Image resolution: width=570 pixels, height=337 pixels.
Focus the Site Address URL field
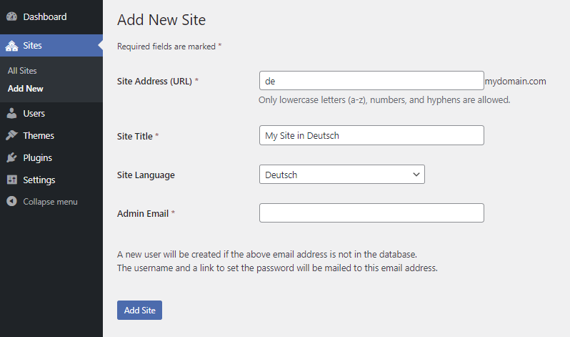coord(371,81)
